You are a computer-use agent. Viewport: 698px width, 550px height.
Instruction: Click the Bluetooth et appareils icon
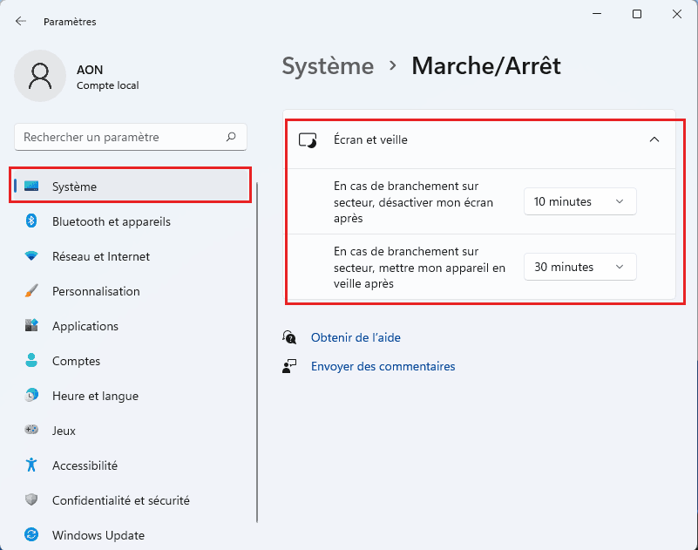(x=32, y=221)
